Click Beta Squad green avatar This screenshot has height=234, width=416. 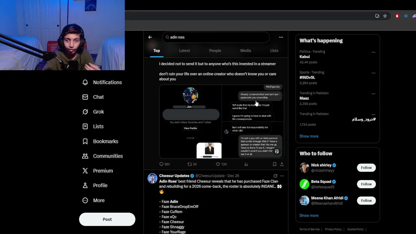[x=304, y=184]
